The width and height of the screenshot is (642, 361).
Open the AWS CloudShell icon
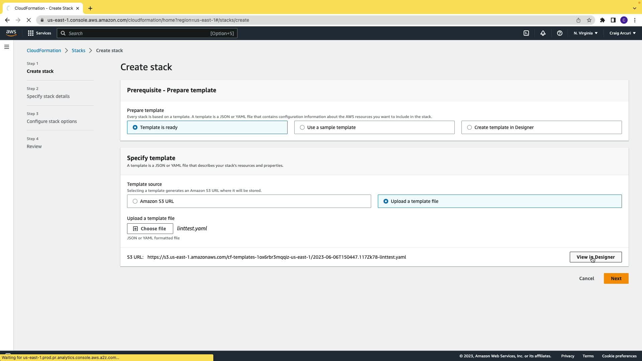pyautogui.click(x=526, y=33)
